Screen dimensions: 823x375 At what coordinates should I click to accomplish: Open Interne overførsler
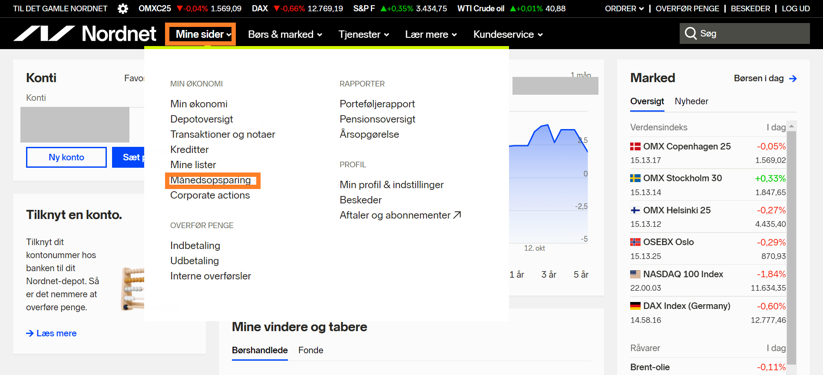(x=211, y=276)
